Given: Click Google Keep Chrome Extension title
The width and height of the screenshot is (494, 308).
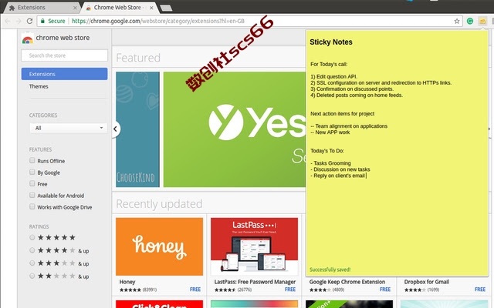Looking at the screenshot, I should 347,282.
